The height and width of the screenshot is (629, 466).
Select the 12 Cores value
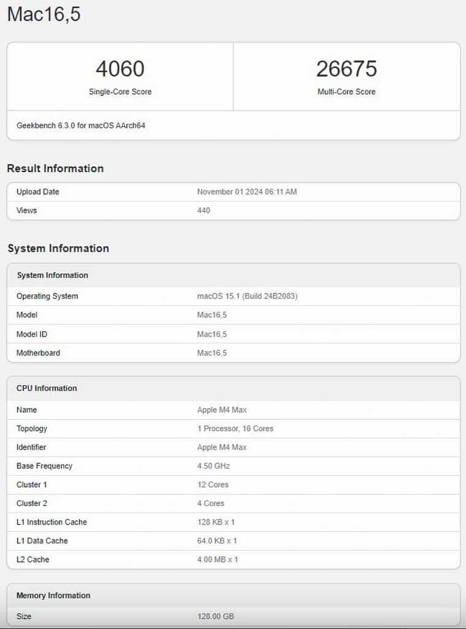point(213,485)
